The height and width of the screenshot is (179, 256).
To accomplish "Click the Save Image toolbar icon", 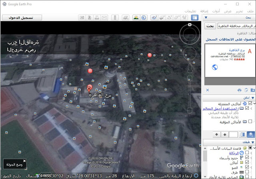I will [x=90, y=18].
